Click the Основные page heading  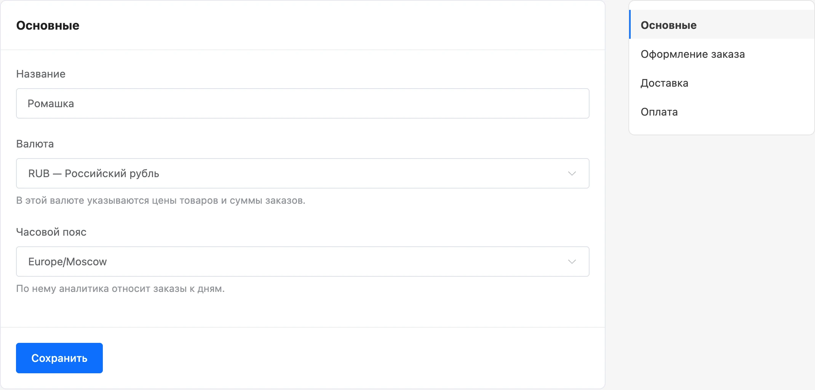tap(48, 25)
